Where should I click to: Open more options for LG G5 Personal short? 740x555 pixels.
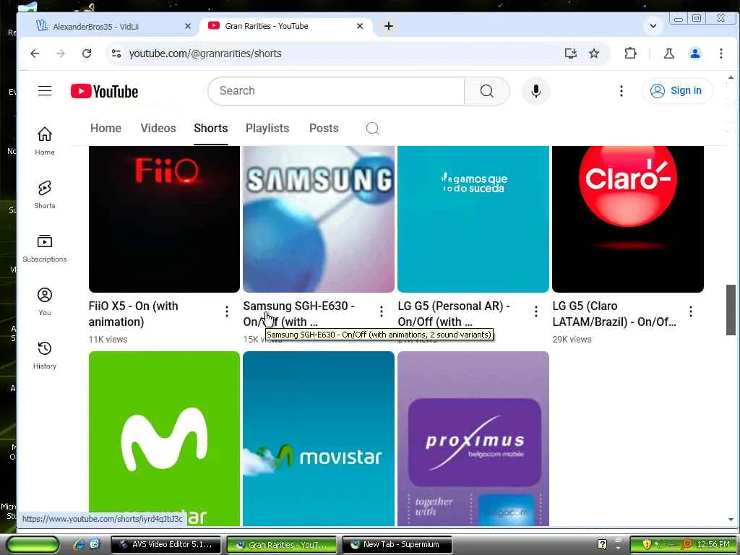[536, 311]
